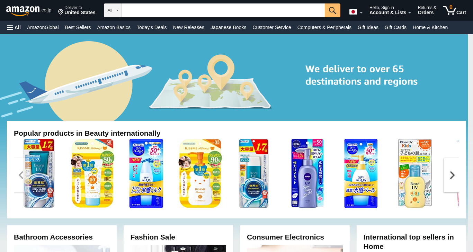This screenshot has width=473, height=252.
Task: Expand the Account & Lists dropdown
Action: point(390,10)
